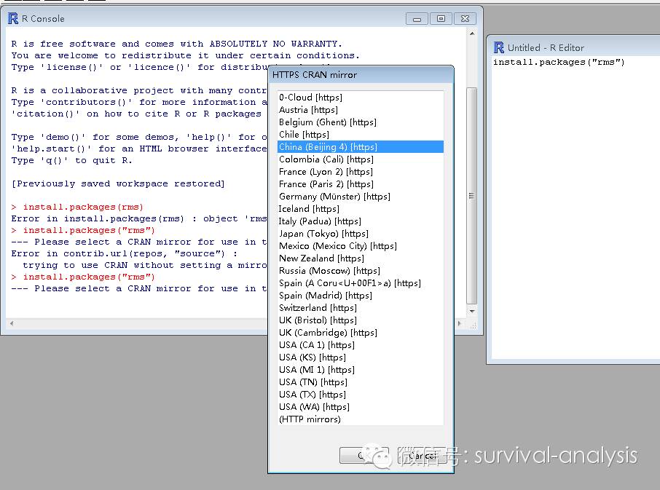Click R Console vertical scrollbar down arrow
This screenshot has width=660, height=490.
(472, 311)
